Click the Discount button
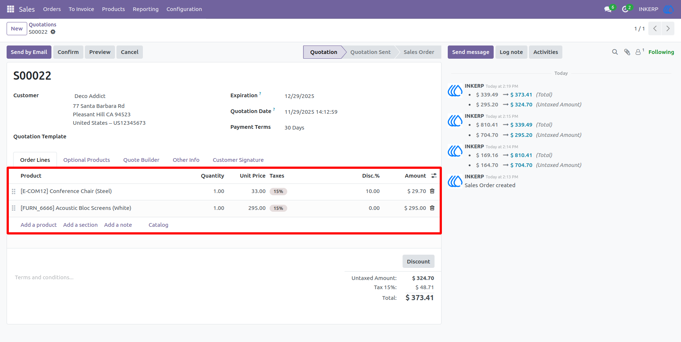 click(418, 262)
